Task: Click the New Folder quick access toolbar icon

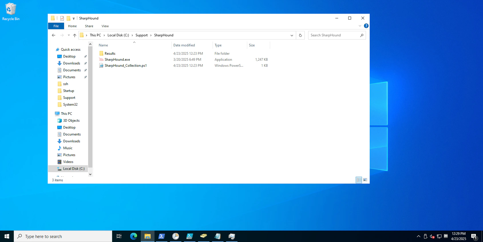Action: pyautogui.click(x=68, y=18)
